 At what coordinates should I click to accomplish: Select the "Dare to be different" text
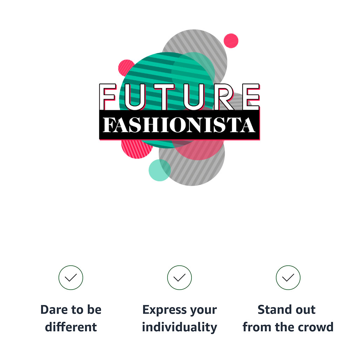click(x=71, y=318)
